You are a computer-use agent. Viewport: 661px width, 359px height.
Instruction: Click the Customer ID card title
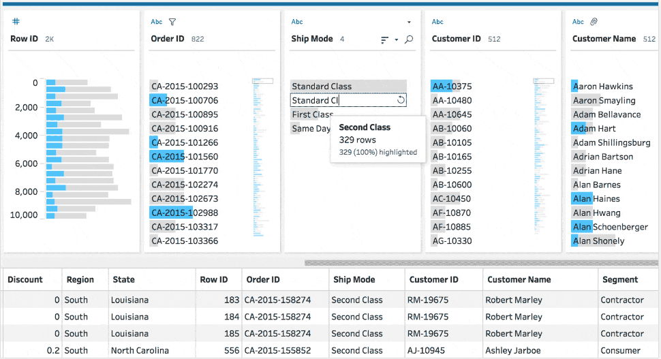pyautogui.click(x=456, y=39)
